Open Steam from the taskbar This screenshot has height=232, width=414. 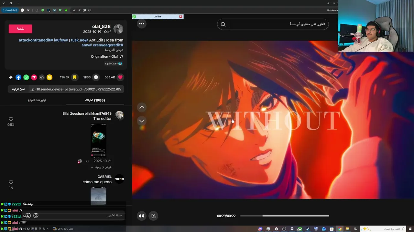(x=308, y=229)
